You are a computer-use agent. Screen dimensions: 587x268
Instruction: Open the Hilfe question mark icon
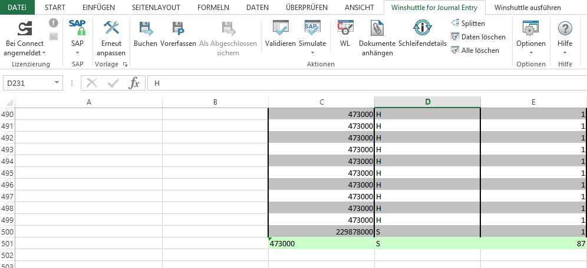coord(565,28)
